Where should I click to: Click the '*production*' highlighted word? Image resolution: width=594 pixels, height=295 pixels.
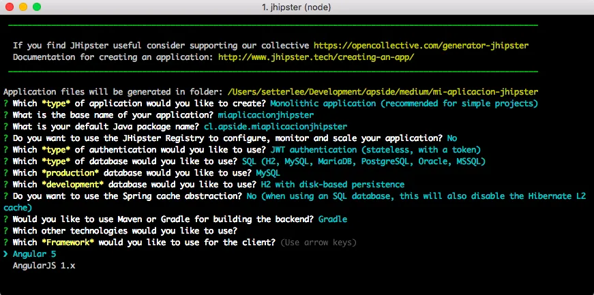[70, 173]
